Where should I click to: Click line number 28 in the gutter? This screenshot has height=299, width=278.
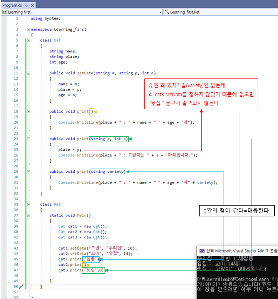(x=16, y=166)
